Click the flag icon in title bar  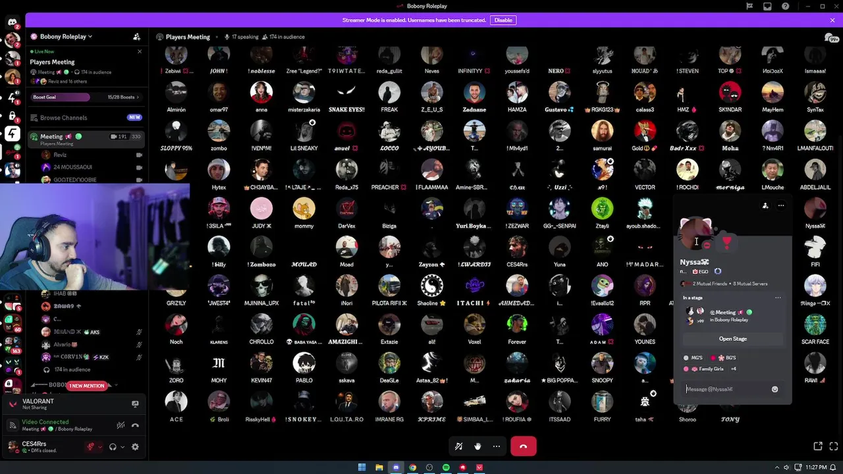[x=749, y=6]
